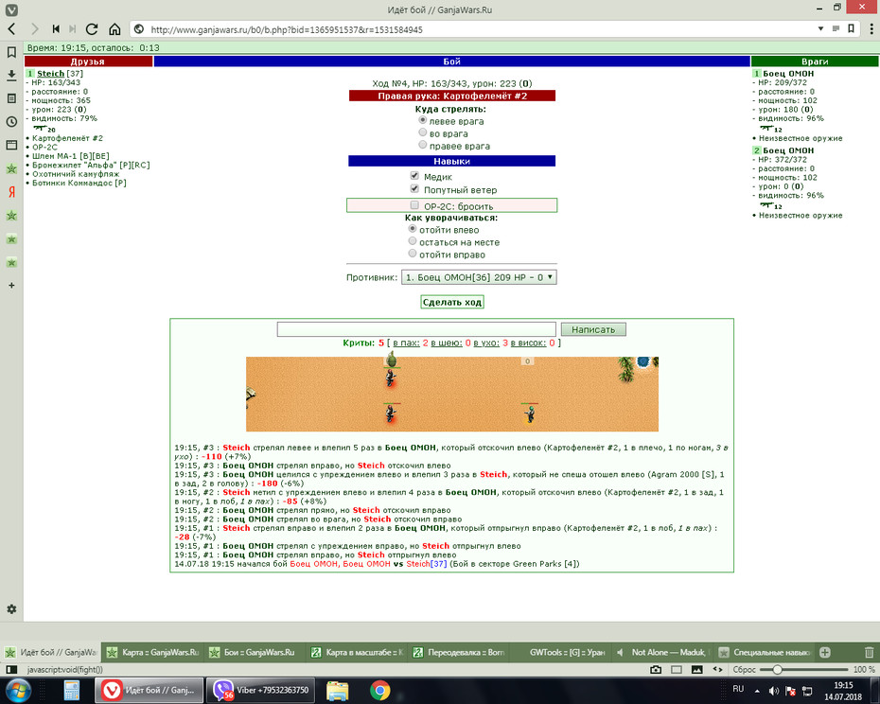The image size is (880, 704).
Task: Go back to the previous page
Action: [11, 29]
